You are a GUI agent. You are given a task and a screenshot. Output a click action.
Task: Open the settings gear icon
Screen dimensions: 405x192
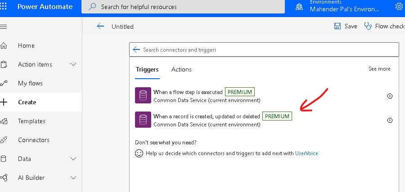coord(399,6)
